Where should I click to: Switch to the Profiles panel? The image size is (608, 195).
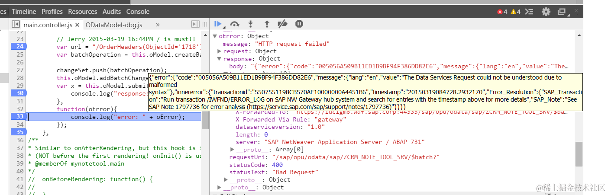[x=52, y=12]
